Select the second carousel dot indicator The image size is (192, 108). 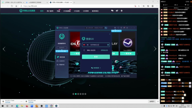pos(76,94)
